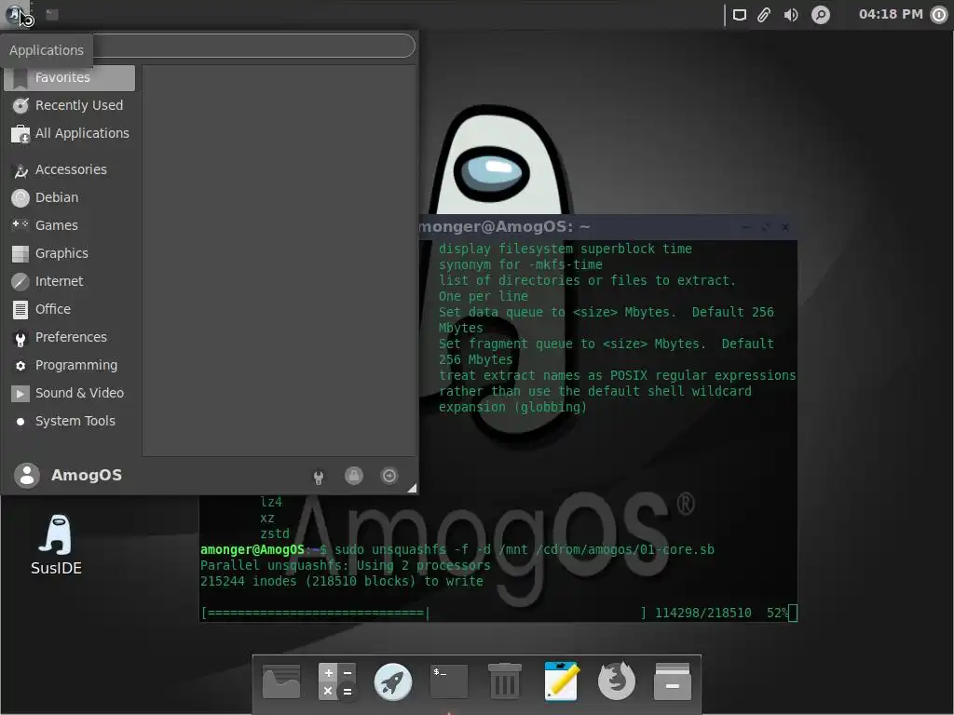
Task: Open the file manager dock icon
Action: tap(281, 681)
